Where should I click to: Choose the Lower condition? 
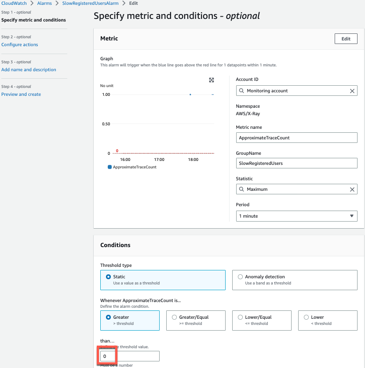328,321
